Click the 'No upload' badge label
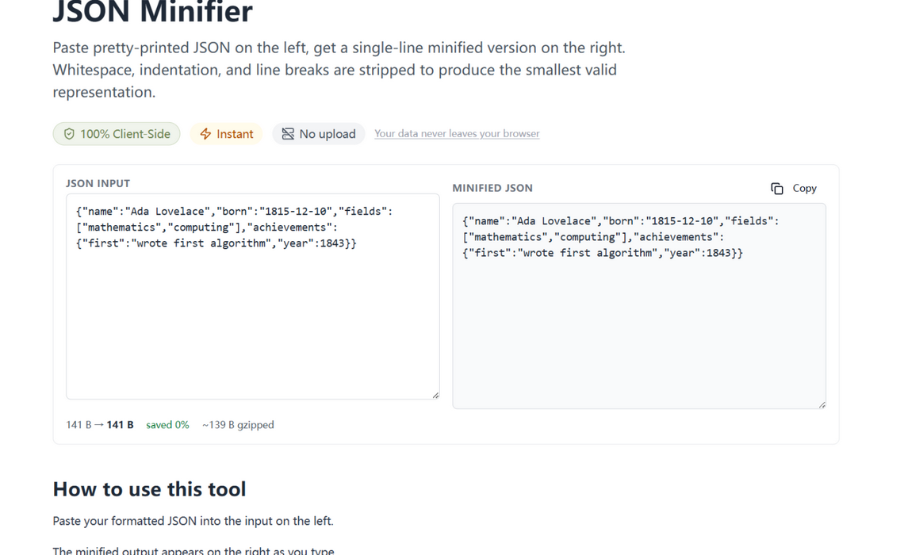The image size is (904, 555). click(328, 134)
